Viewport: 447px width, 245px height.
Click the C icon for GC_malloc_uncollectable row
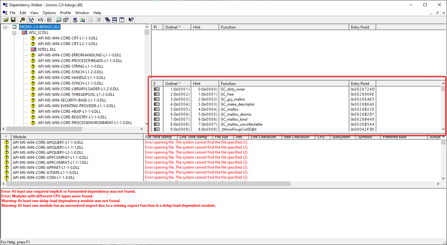[x=157, y=124]
